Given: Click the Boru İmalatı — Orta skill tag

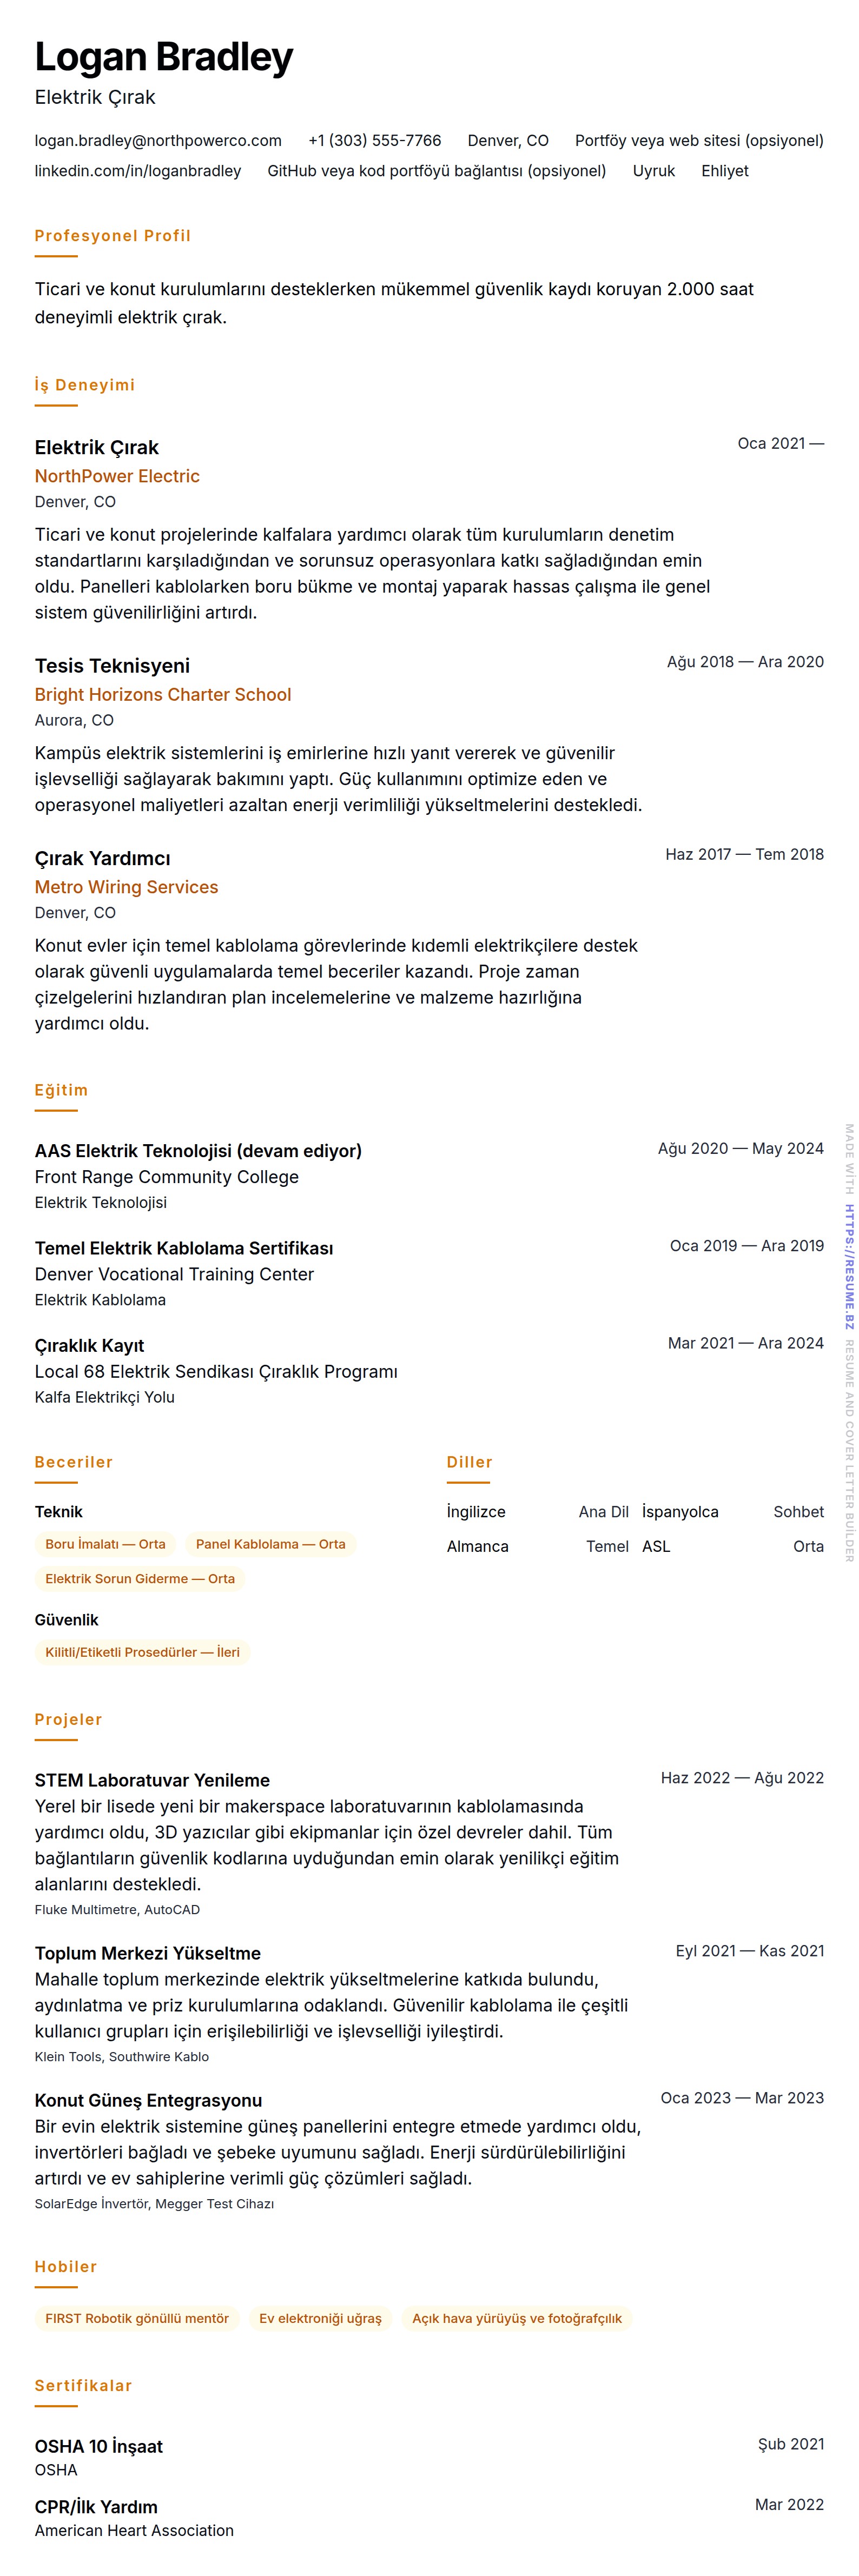Looking at the screenshot, I should 105,1544.
